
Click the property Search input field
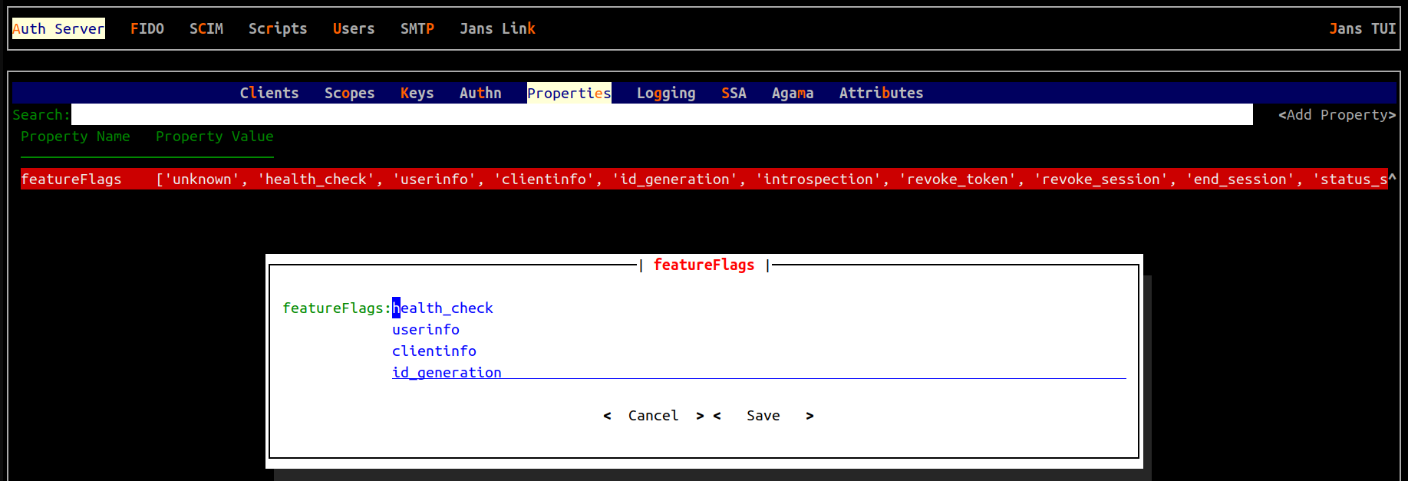point(660,115)
